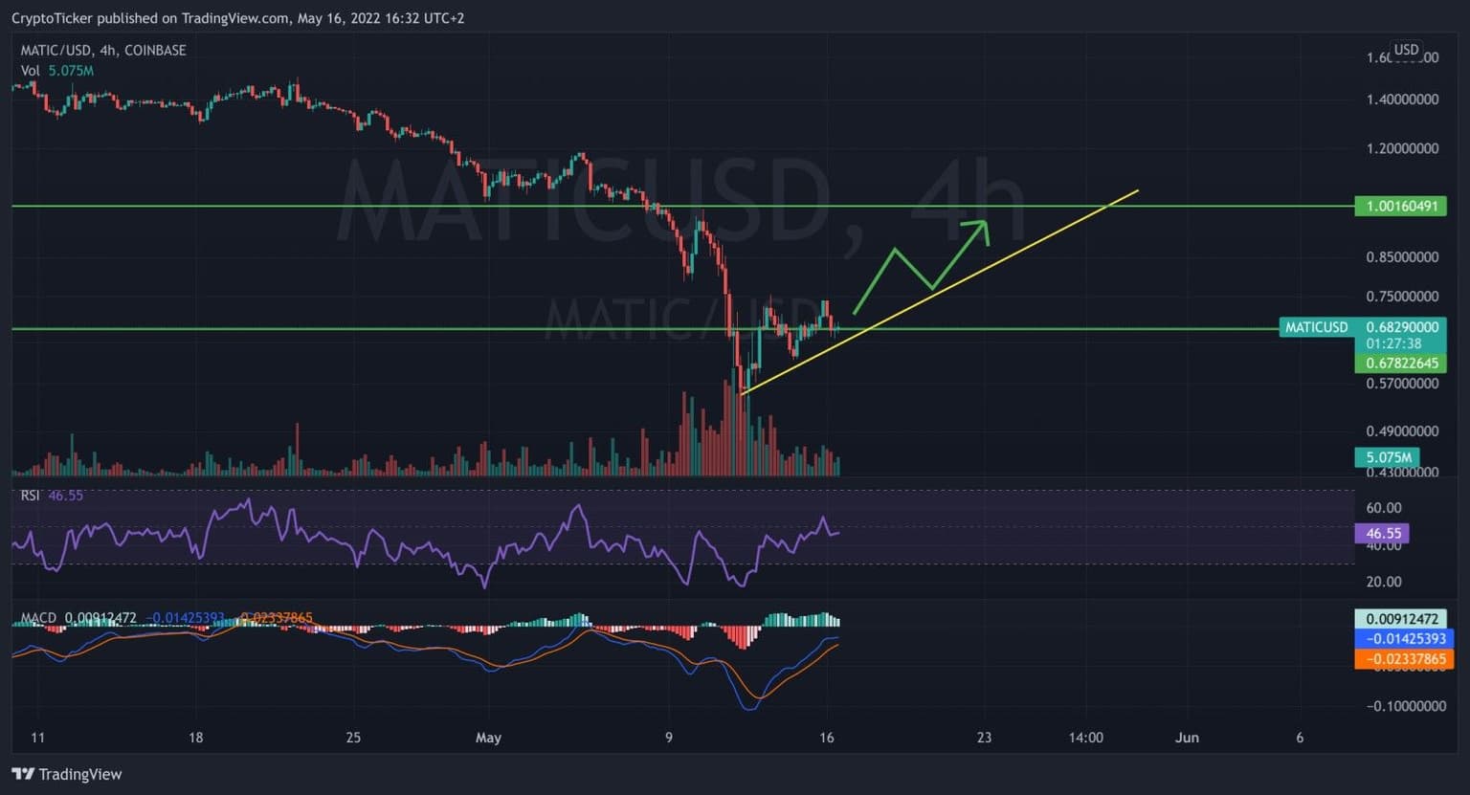Click the MATICUSD current price tag
This screenshot has width=1470, height=795.
point(1362,327)
